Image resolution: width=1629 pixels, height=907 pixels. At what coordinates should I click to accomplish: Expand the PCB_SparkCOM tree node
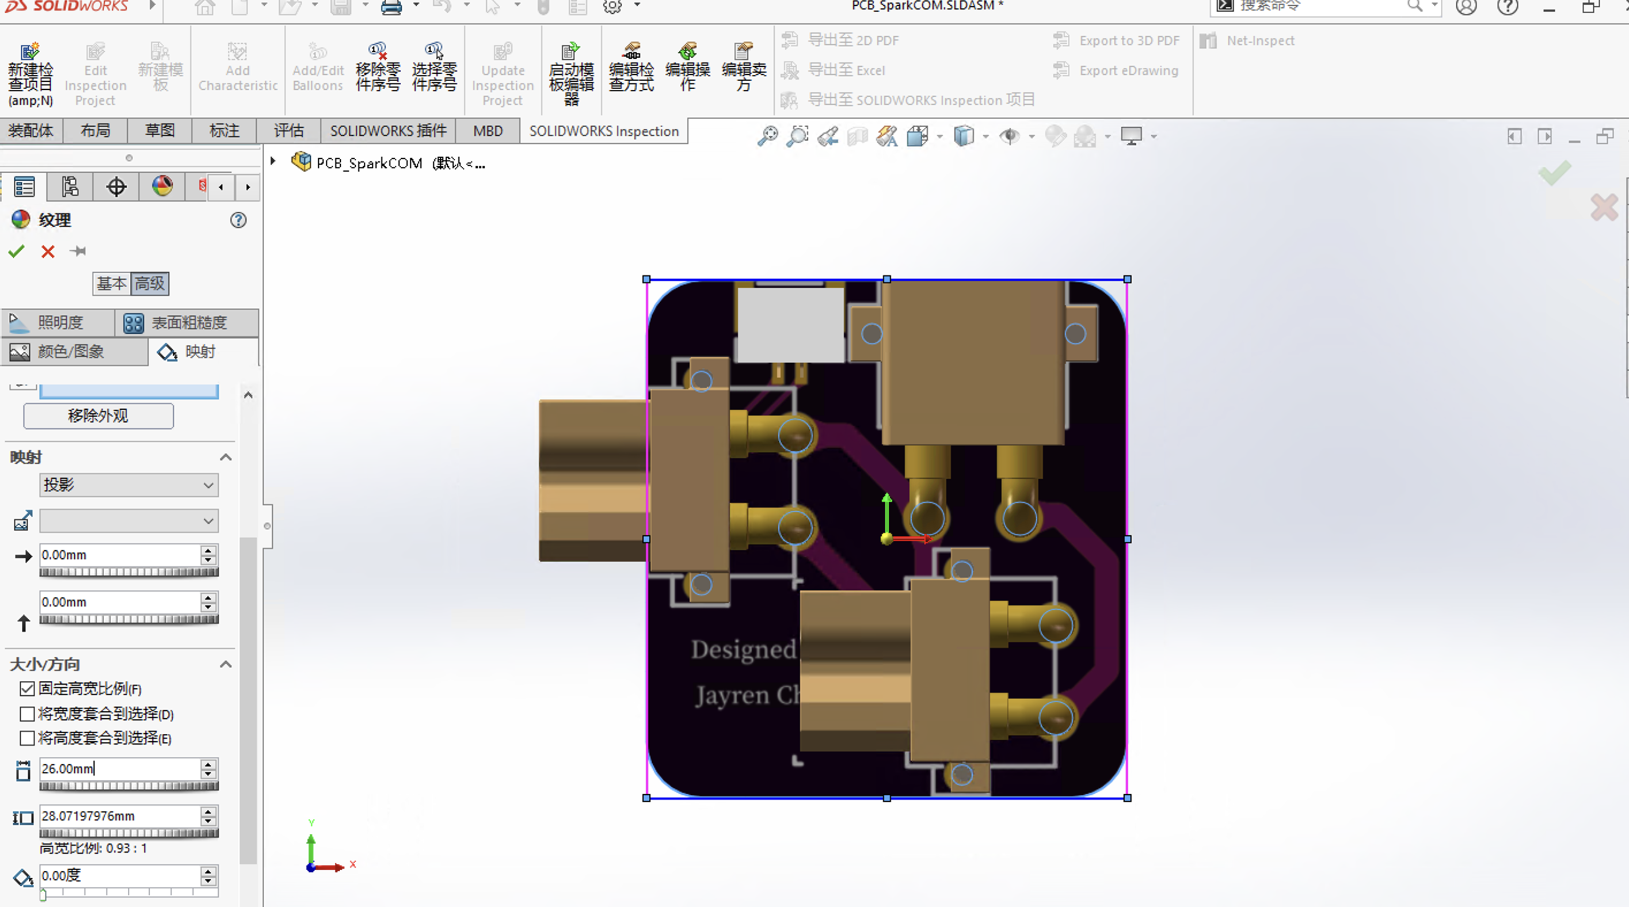(x=273, y=161)
